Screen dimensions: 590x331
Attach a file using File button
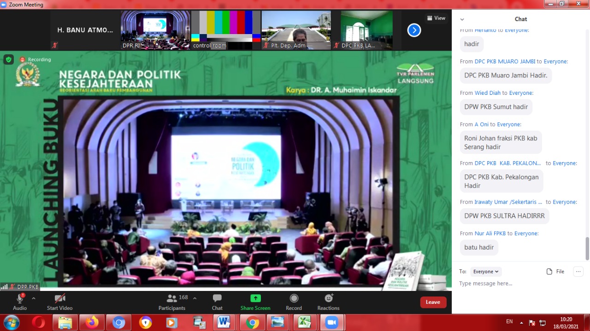tap(555, 272)
